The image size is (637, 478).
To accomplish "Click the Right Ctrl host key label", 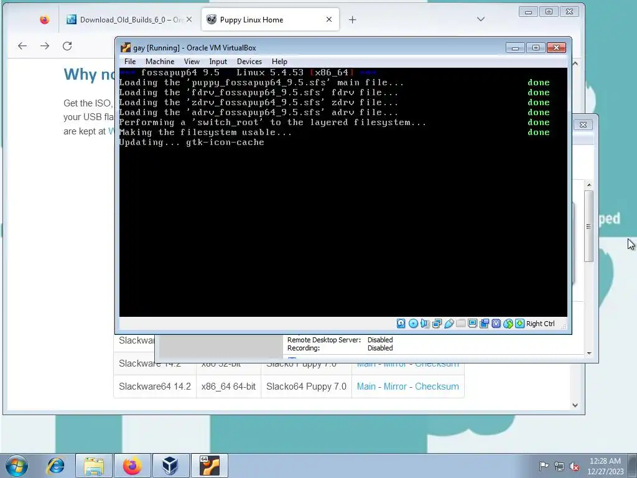I will (x=541, y=324).
